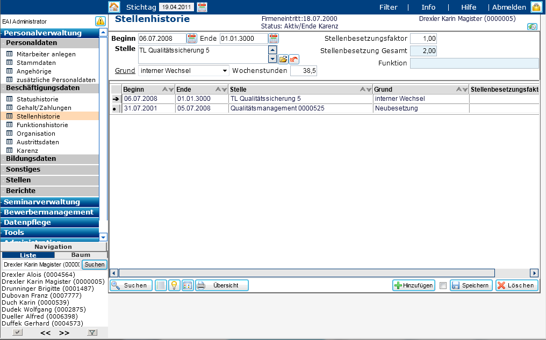Click the arrow marker of the 06.07.2008 row
This screenshot has height=340, width=546.
tap(116, 99)
